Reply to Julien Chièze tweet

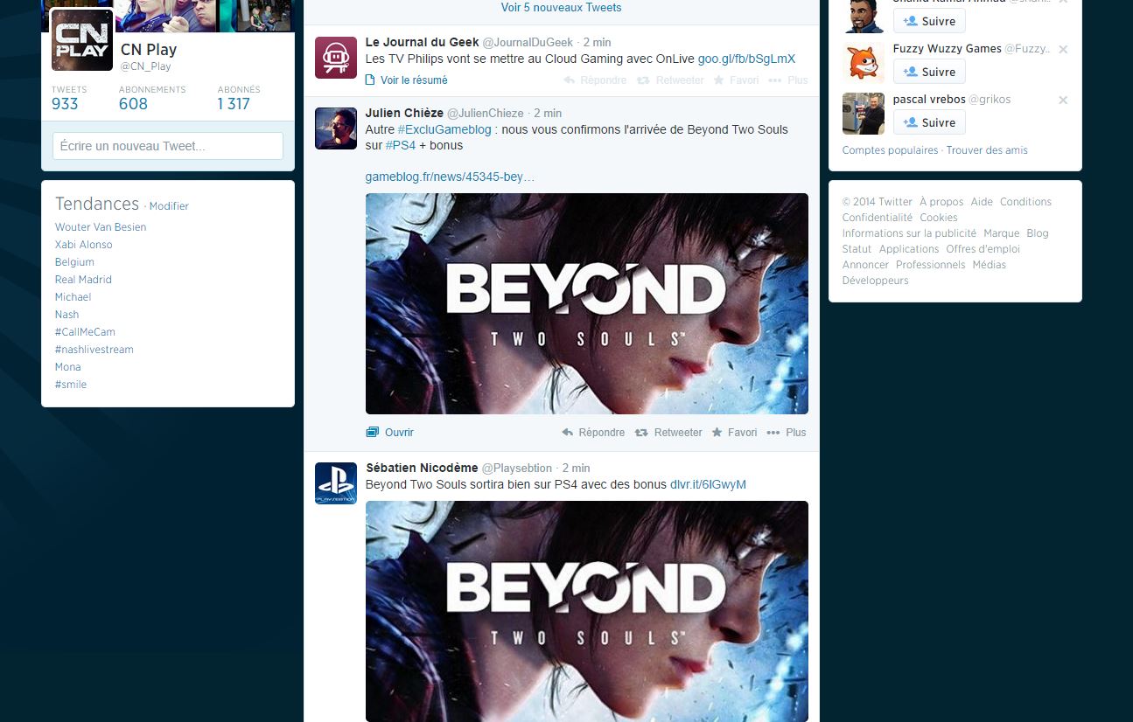coord(593,433)
